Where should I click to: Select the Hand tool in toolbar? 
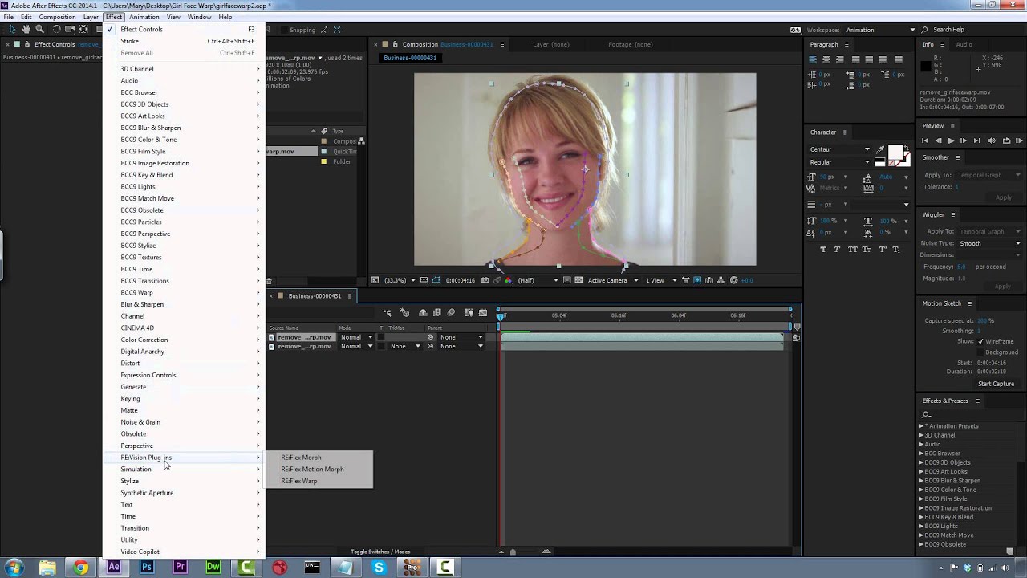[26, 29]
